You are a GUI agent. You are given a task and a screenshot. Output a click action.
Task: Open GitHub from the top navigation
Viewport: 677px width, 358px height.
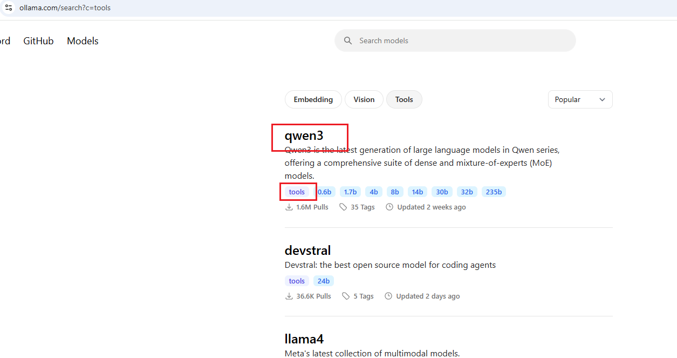click(38, 41)
